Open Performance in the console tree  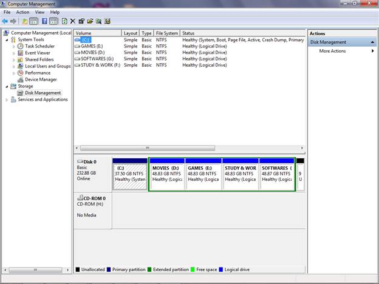(38, 73)
